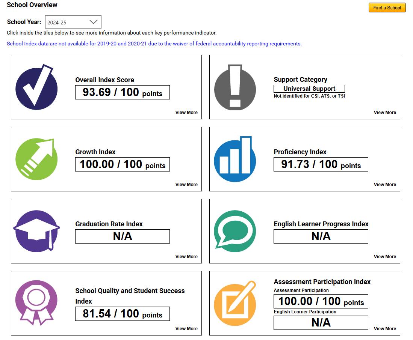View More in Proficiency Index tile
Viewport: 413px width, 340px height.
[x=385, y=184]
